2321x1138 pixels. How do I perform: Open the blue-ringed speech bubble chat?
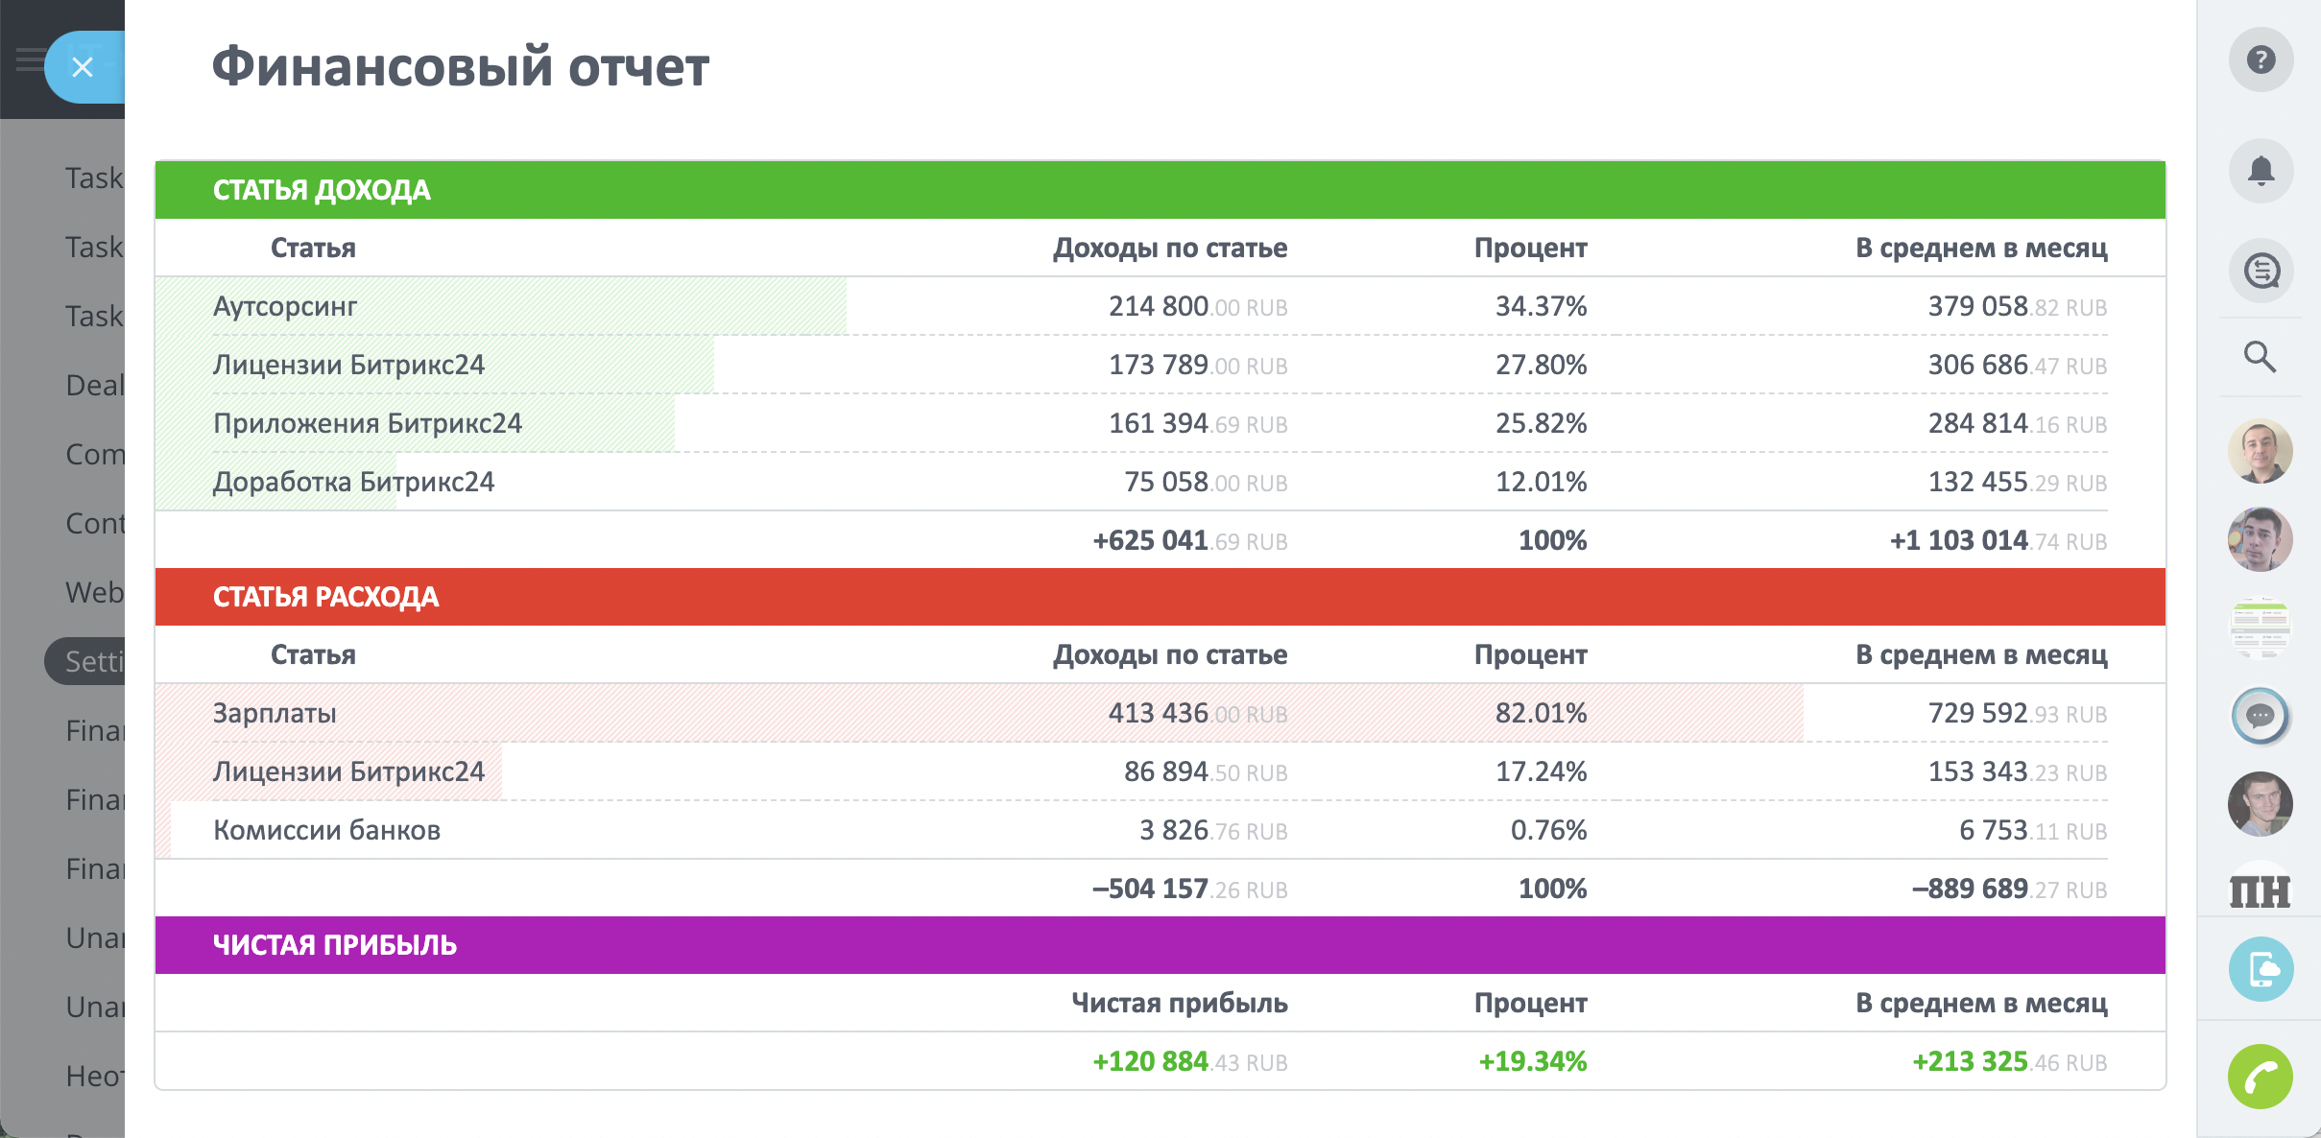click(x=2261, y=716)
